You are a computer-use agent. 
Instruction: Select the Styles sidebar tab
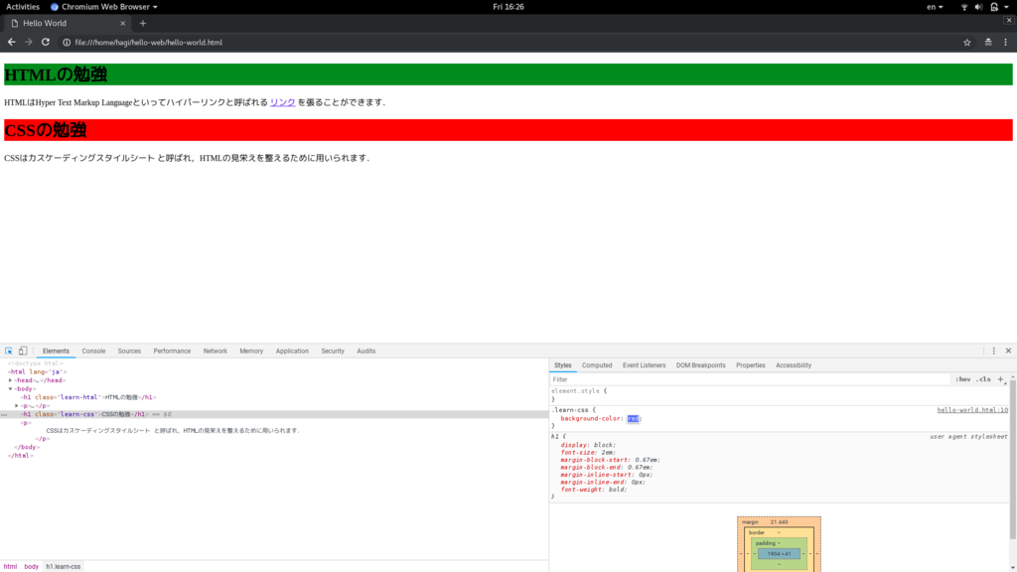563,365
